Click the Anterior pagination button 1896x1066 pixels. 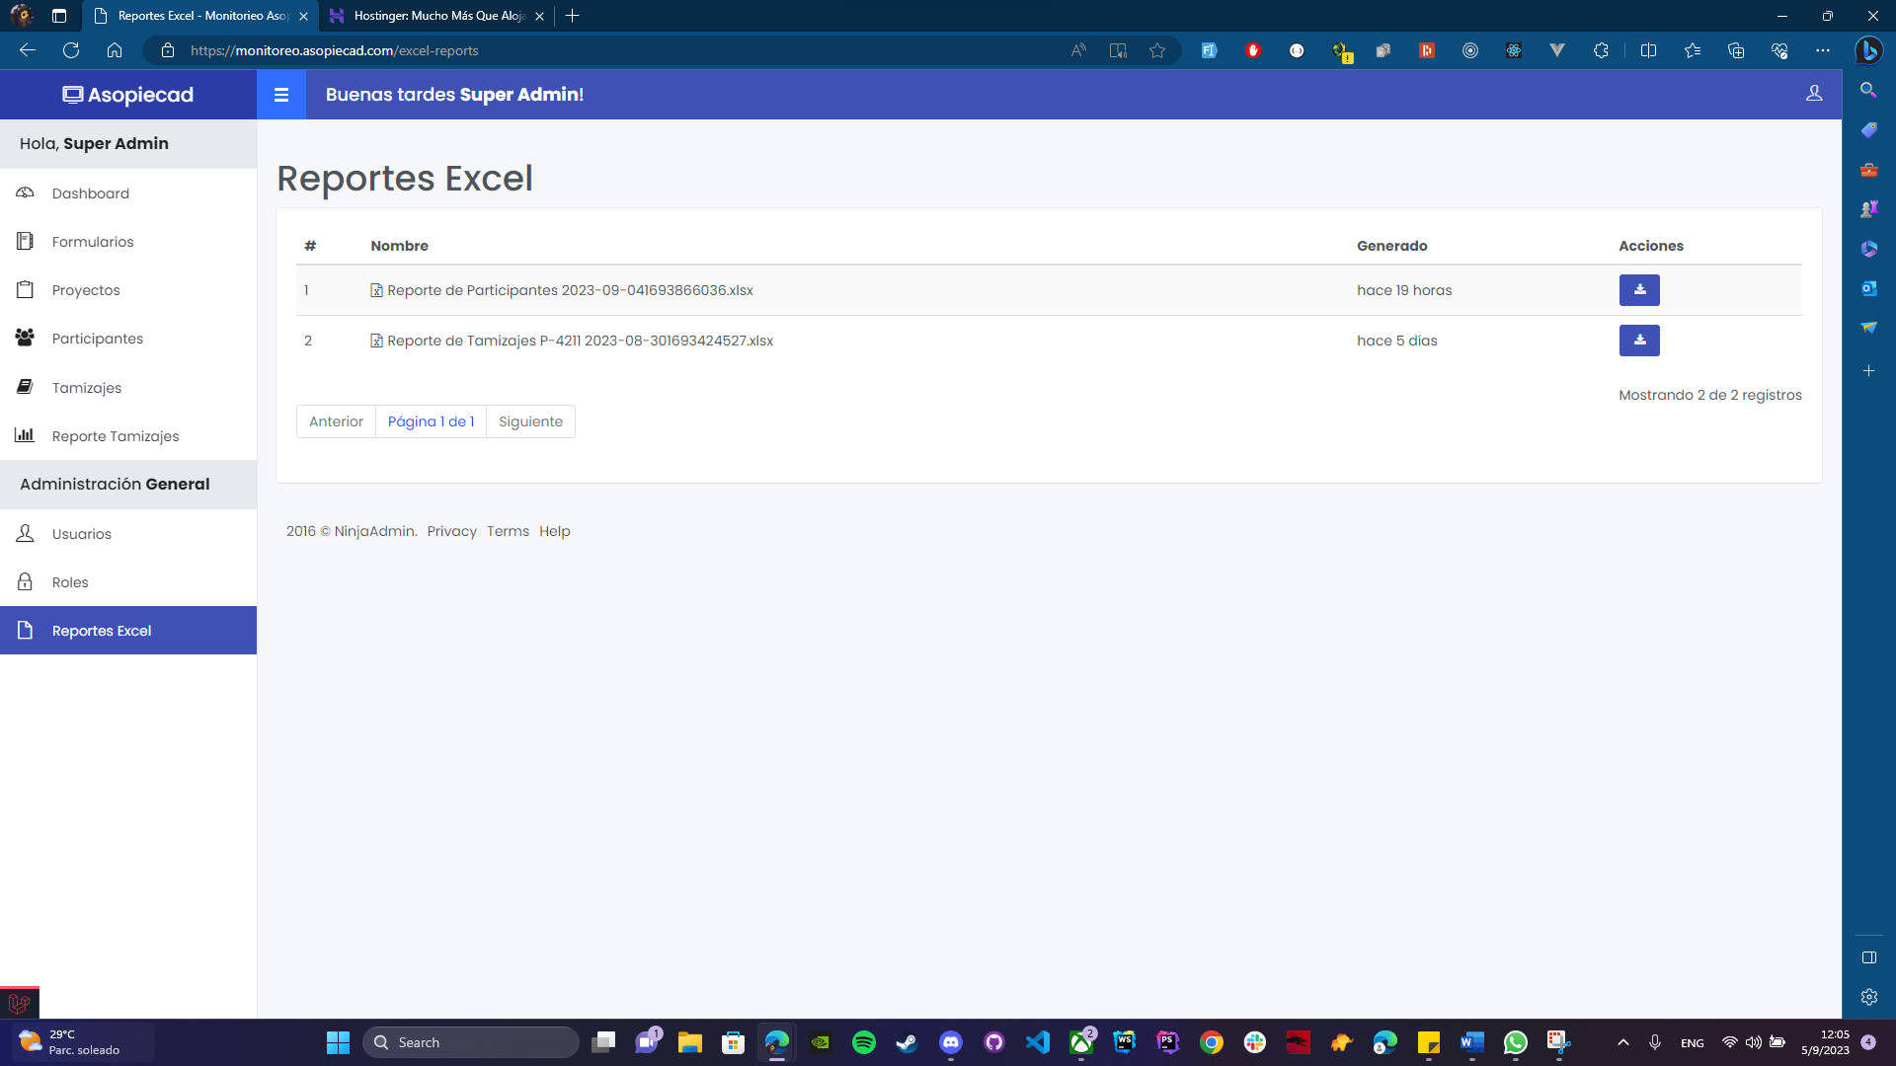tap(336, 421)
